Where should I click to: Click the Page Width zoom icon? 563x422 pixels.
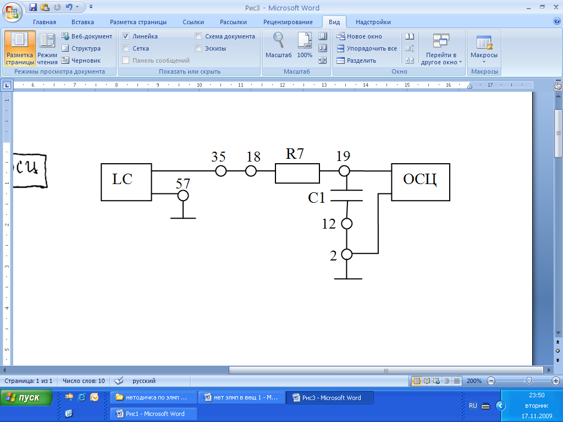click(323, 60)
